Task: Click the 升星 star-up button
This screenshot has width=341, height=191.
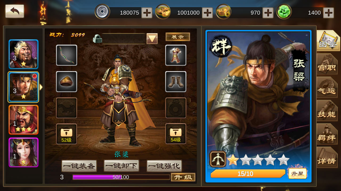Action: (298, 173)
